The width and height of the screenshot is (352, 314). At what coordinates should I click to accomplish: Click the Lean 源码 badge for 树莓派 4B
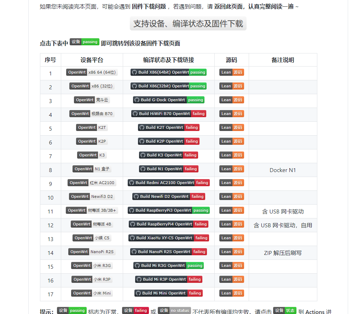[232, 224]
